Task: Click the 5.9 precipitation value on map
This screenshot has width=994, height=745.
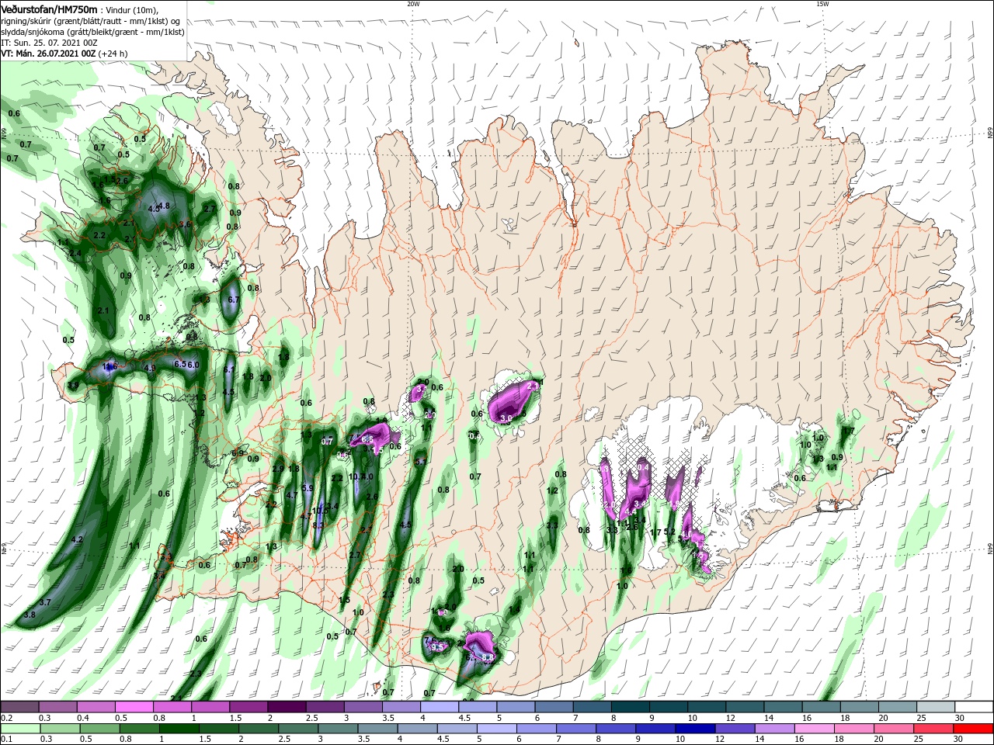Action: point(308,488)
